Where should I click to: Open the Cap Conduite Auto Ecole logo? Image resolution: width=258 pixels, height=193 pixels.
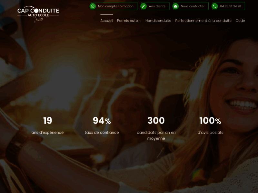38,14
